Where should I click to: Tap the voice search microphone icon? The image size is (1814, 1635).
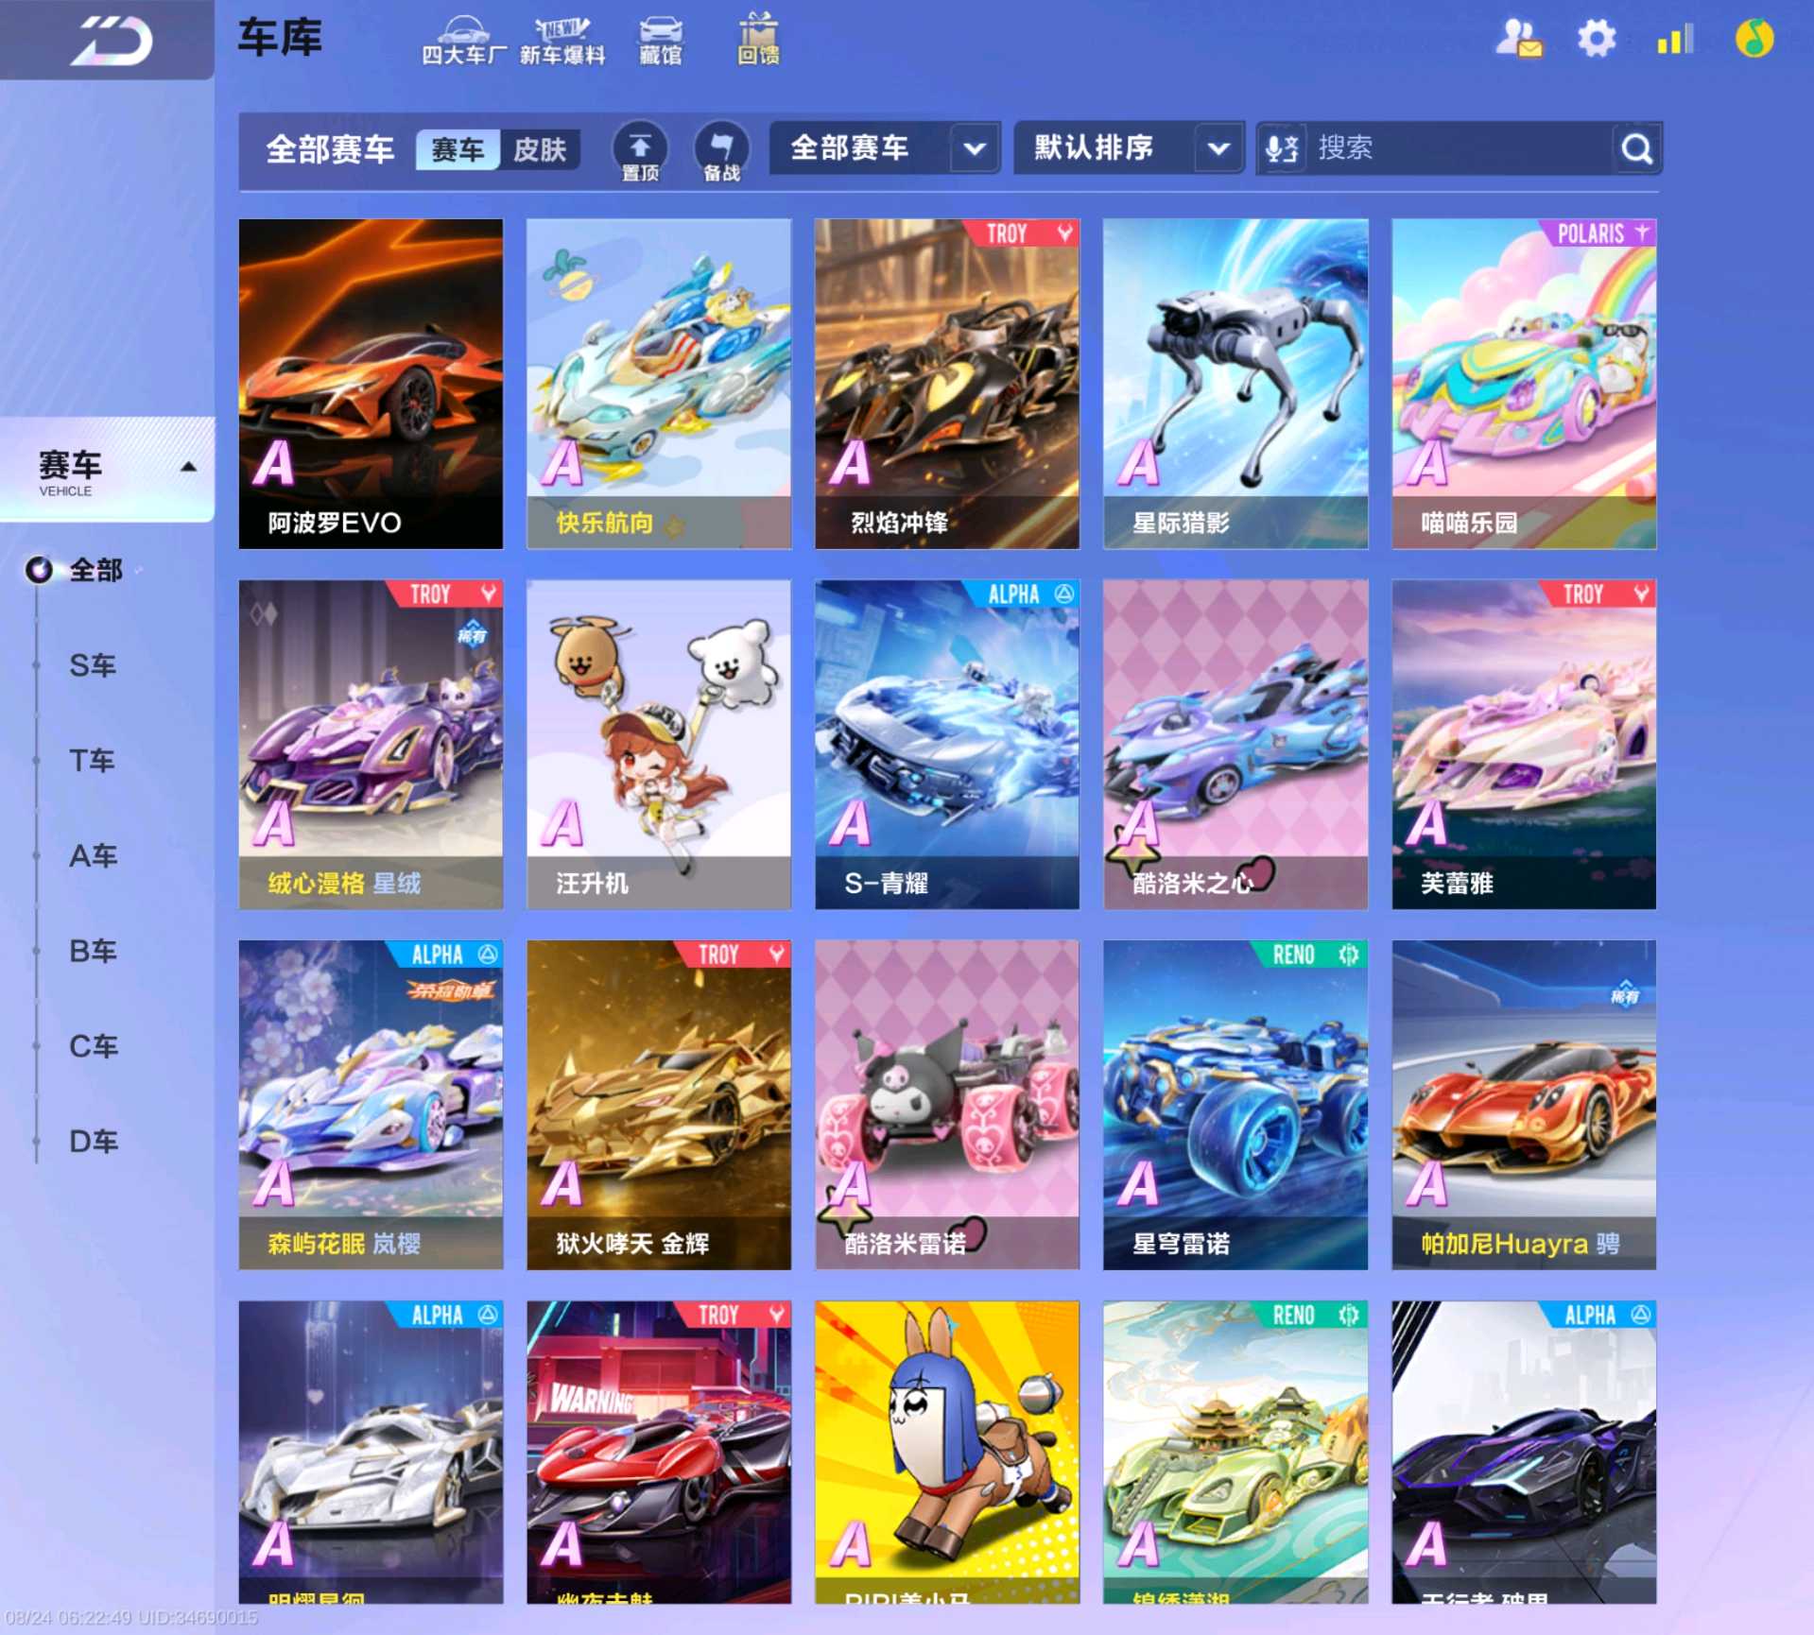point(1282,148)
